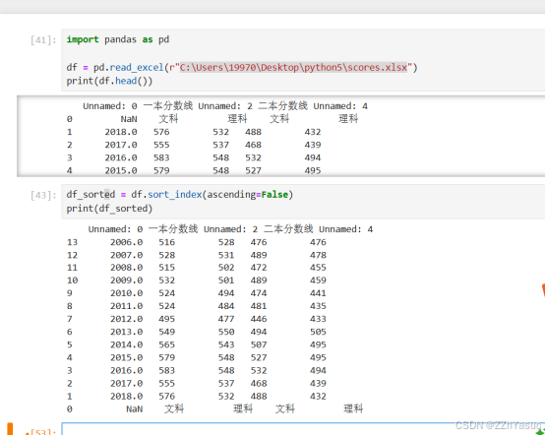
Task: Click value 2012.0 in row 7
Action: [x=127, y=319]
